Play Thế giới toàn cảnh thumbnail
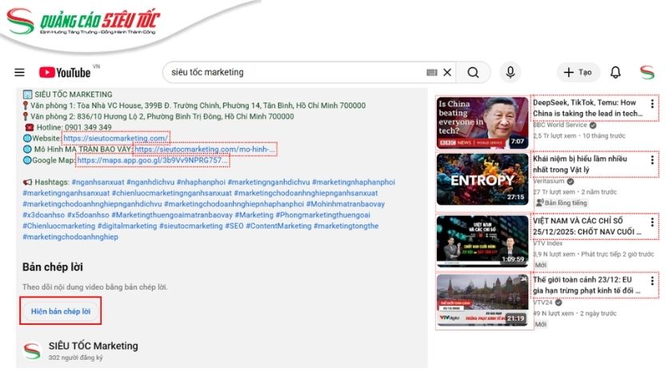The width and height of the screenshot is (672, 384). pos(482,300)
